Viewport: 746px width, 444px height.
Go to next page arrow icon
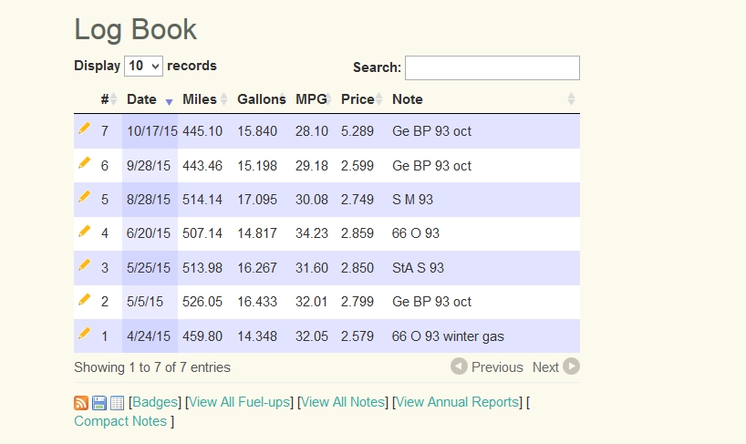pos(572,367)
